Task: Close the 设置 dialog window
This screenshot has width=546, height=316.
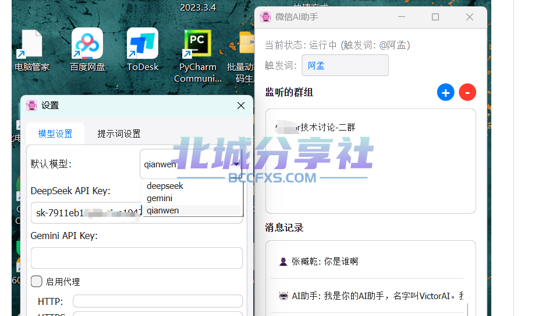Action: tap(241, 106)
